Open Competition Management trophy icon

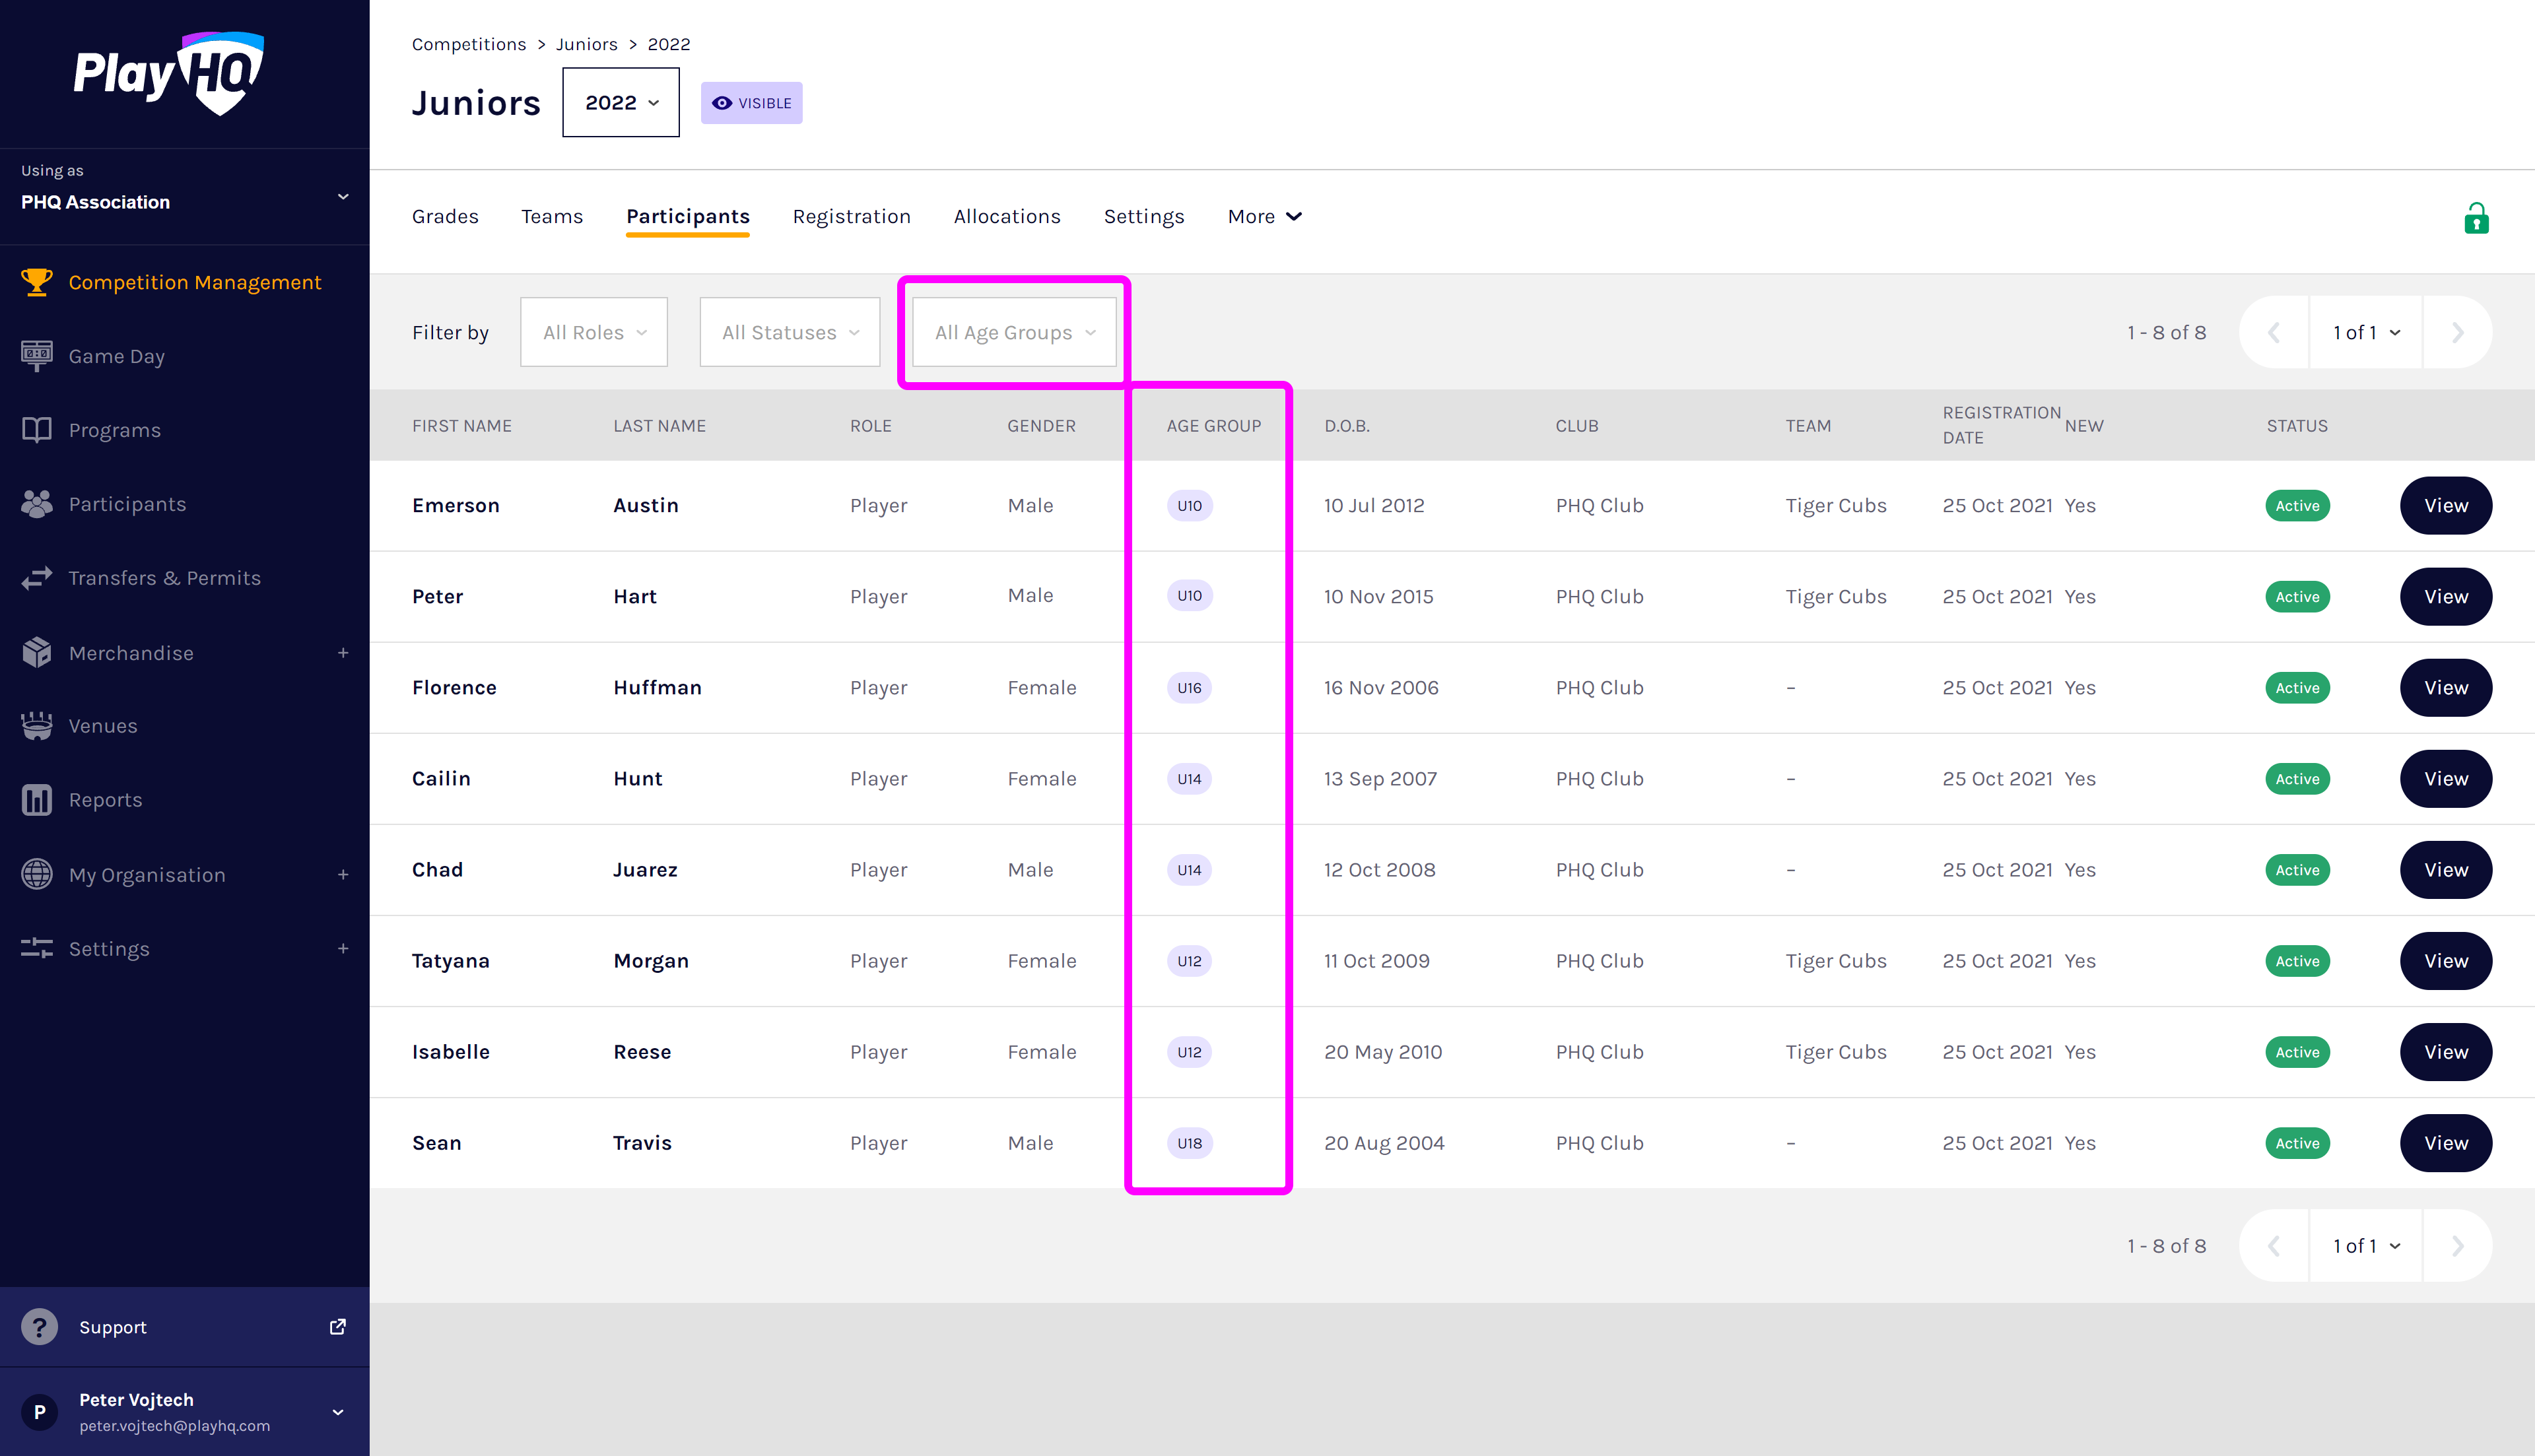(x=37, y=282)
